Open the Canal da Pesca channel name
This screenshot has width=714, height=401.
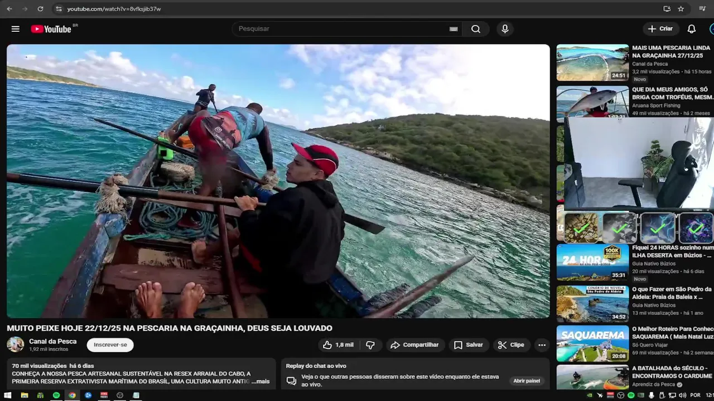(x=53, y=341)
